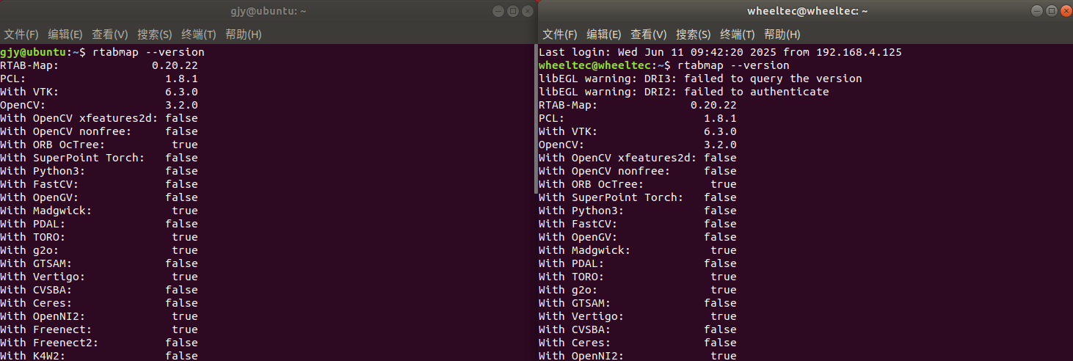Maximize the gjy@ubuntu terminal window
This screenshot has height=361, width=1073.
click(x=513, y=11)
